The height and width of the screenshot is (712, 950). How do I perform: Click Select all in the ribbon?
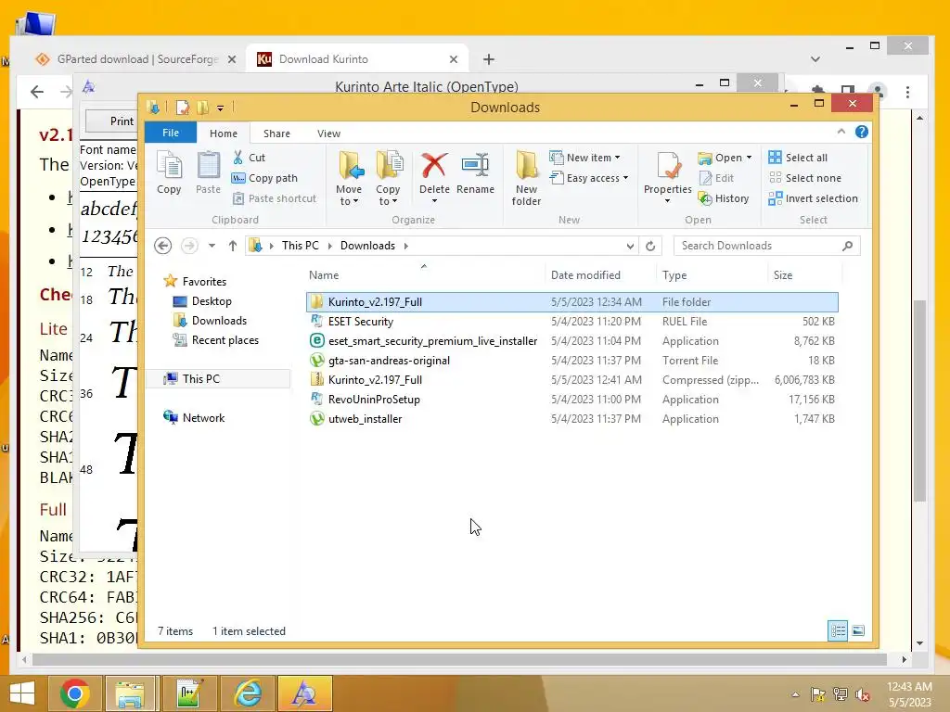pos(797,158)
